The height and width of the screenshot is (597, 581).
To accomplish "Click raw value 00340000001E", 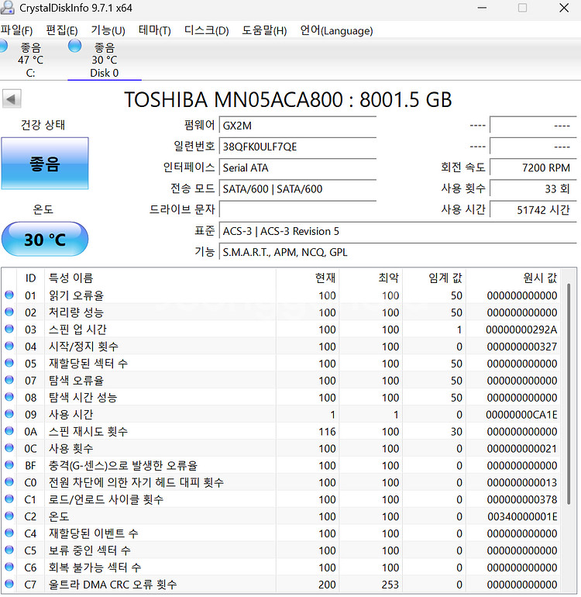I will point(522,516).
